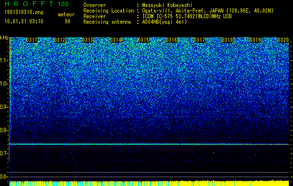Click the Receiver value ICOM IC-575

coord(158,16)
